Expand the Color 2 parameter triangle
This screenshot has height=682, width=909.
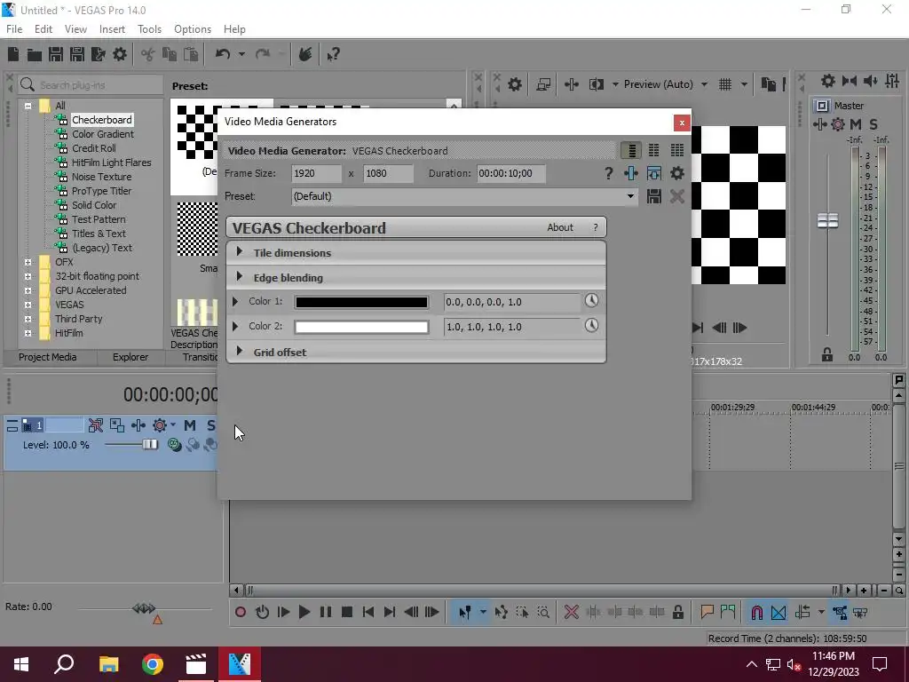click(x=234, y=326)
